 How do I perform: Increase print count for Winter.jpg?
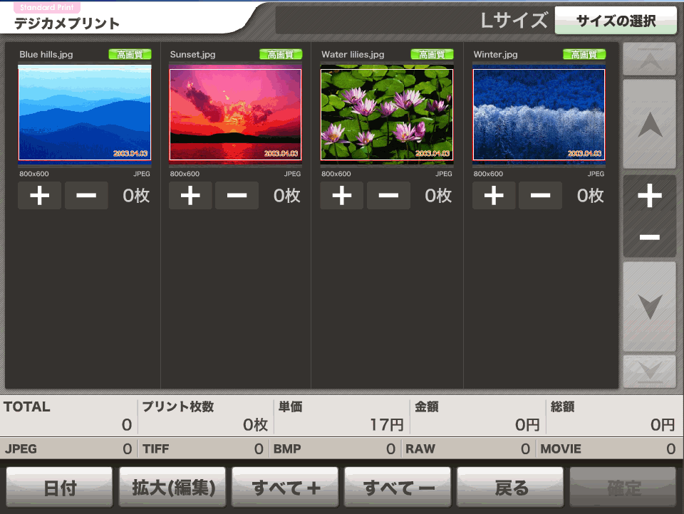494,196
